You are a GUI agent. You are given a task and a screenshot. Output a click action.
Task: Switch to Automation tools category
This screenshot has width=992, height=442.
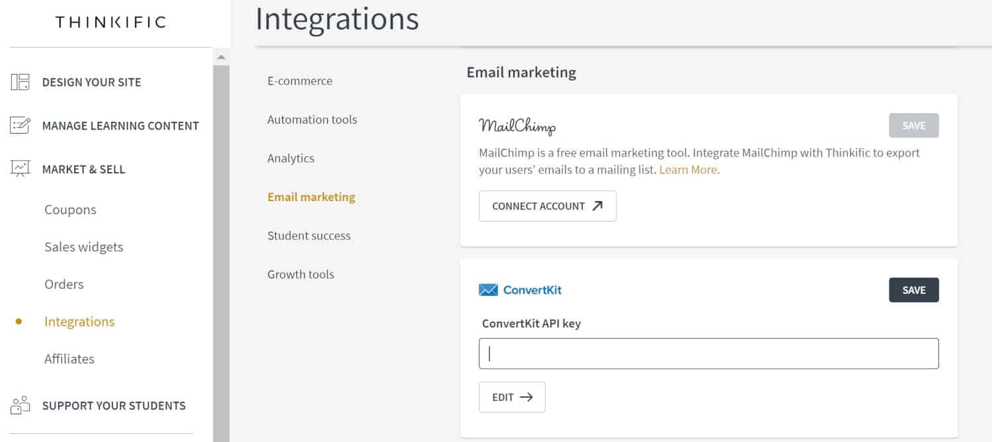pyautogui.click(x=312, y=120)
